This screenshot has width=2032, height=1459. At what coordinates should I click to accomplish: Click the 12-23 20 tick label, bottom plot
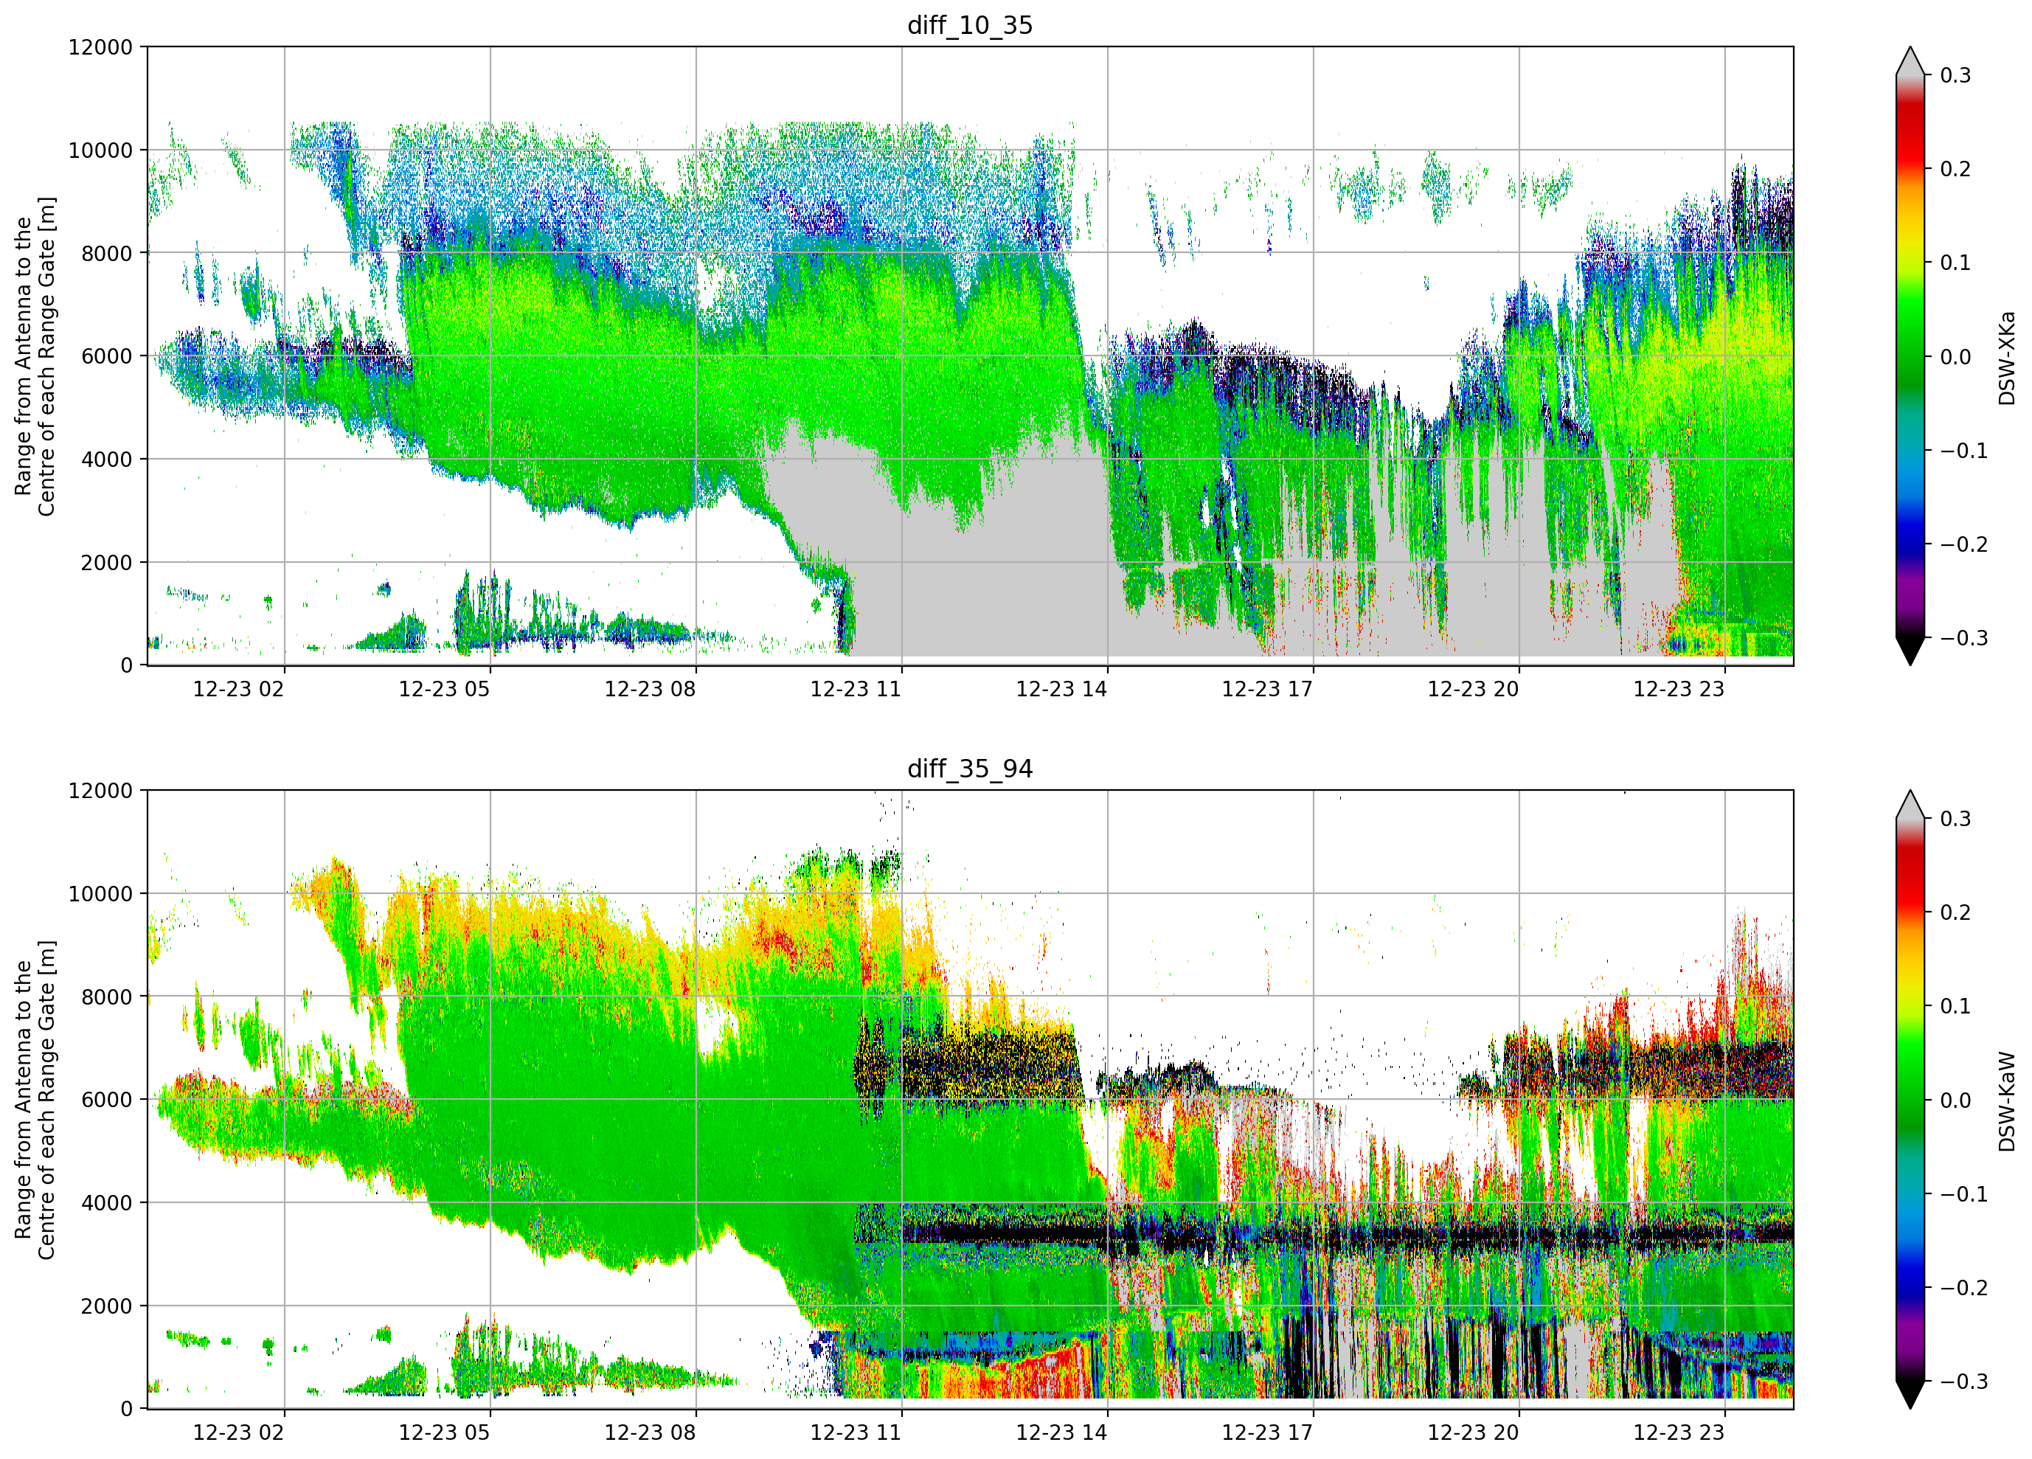tap(1473, 1433)
